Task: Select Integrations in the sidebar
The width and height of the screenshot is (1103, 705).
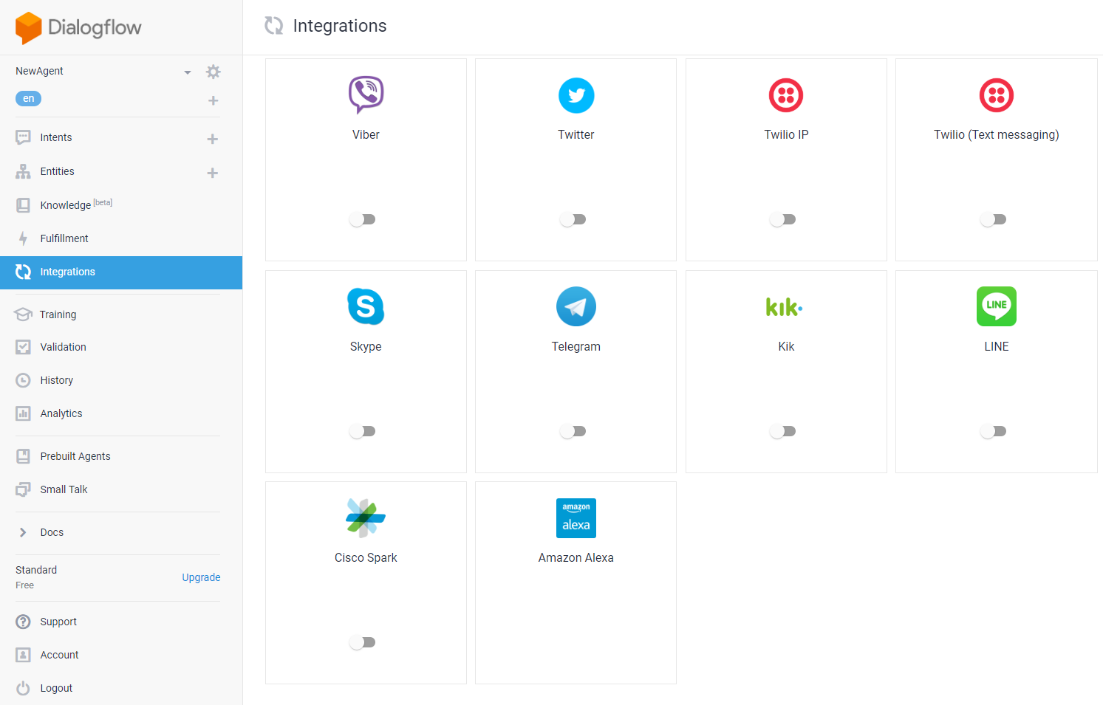Action: click(121, 272)
